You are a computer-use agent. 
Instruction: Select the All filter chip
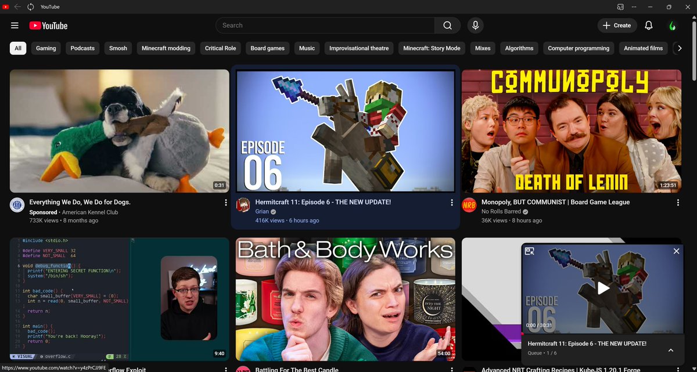point(18,48)
